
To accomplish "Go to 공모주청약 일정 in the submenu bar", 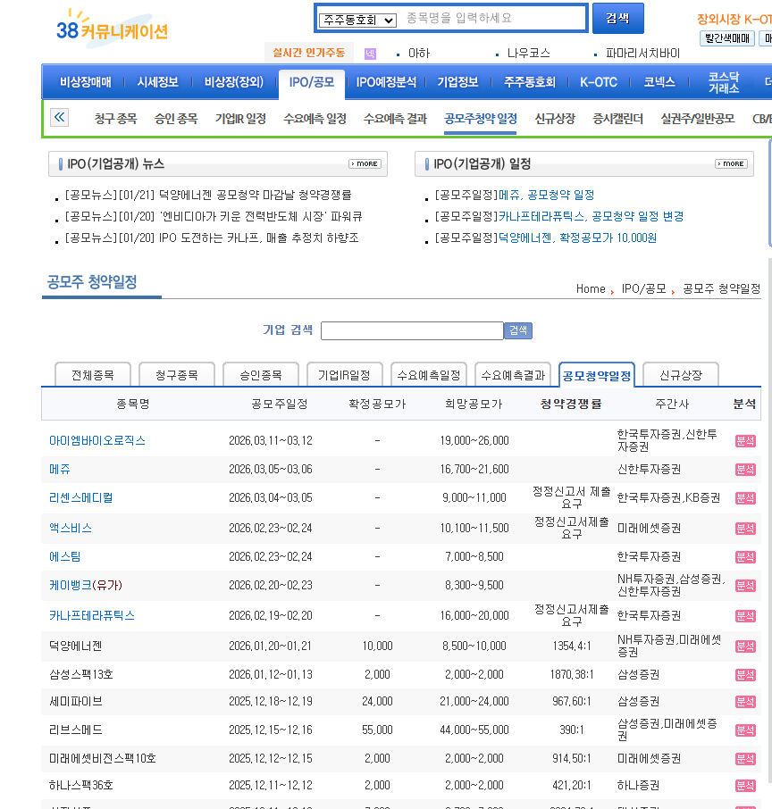I will [x=481, y=119].
